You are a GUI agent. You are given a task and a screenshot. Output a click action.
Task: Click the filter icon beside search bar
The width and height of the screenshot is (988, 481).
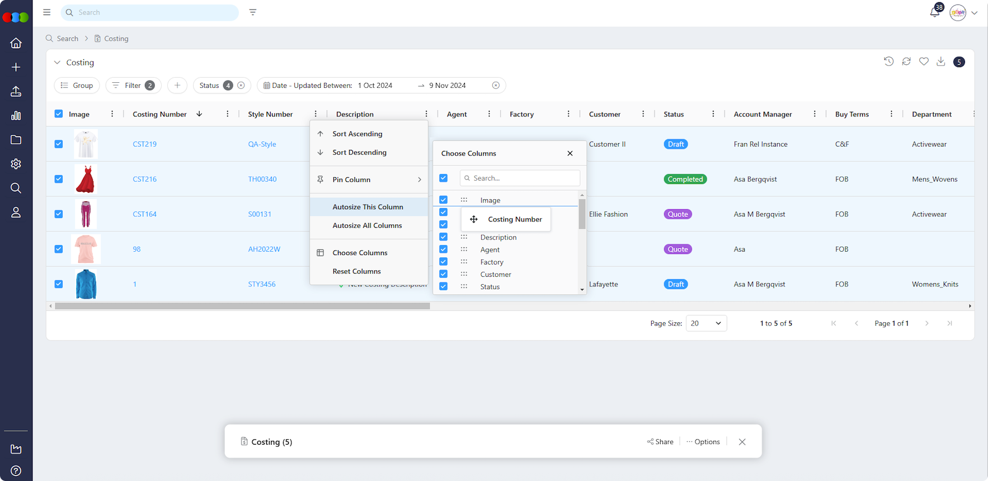253,12
